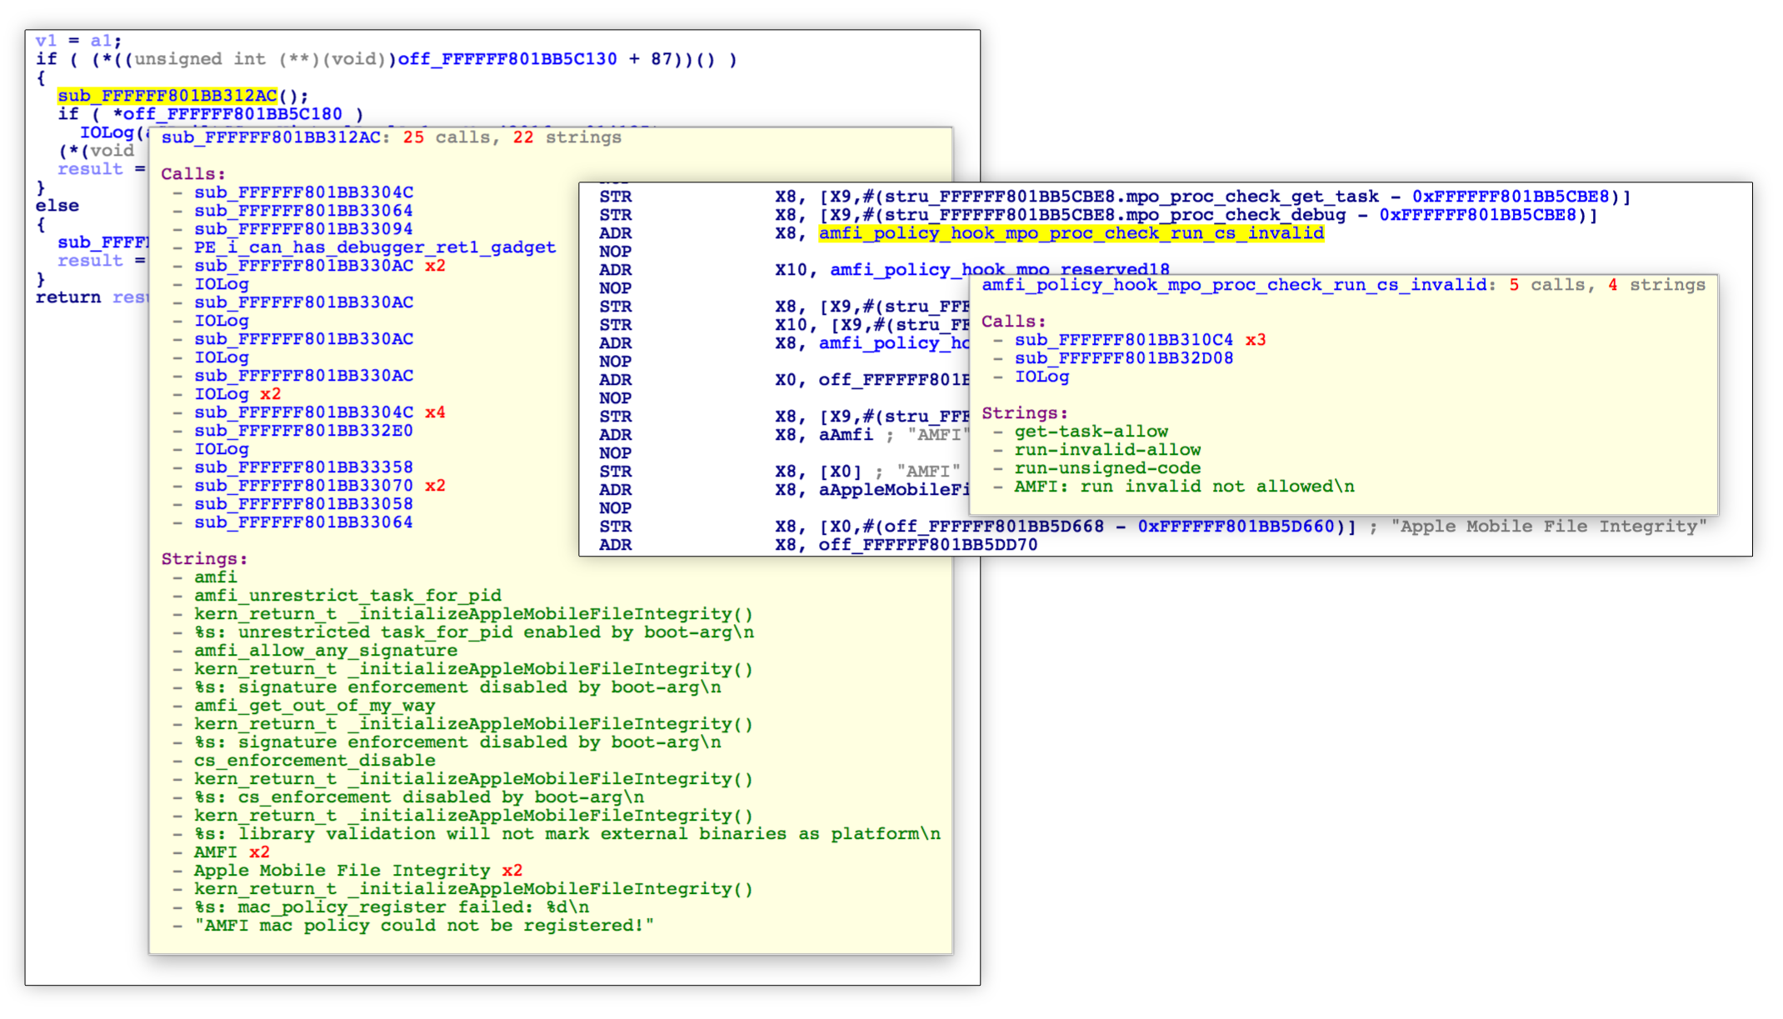The height and width of the screenshot is (1019, 1783).
Task: Click highlighted sub_FFFFF801BB312AC function call
Action: coord(167,96)
